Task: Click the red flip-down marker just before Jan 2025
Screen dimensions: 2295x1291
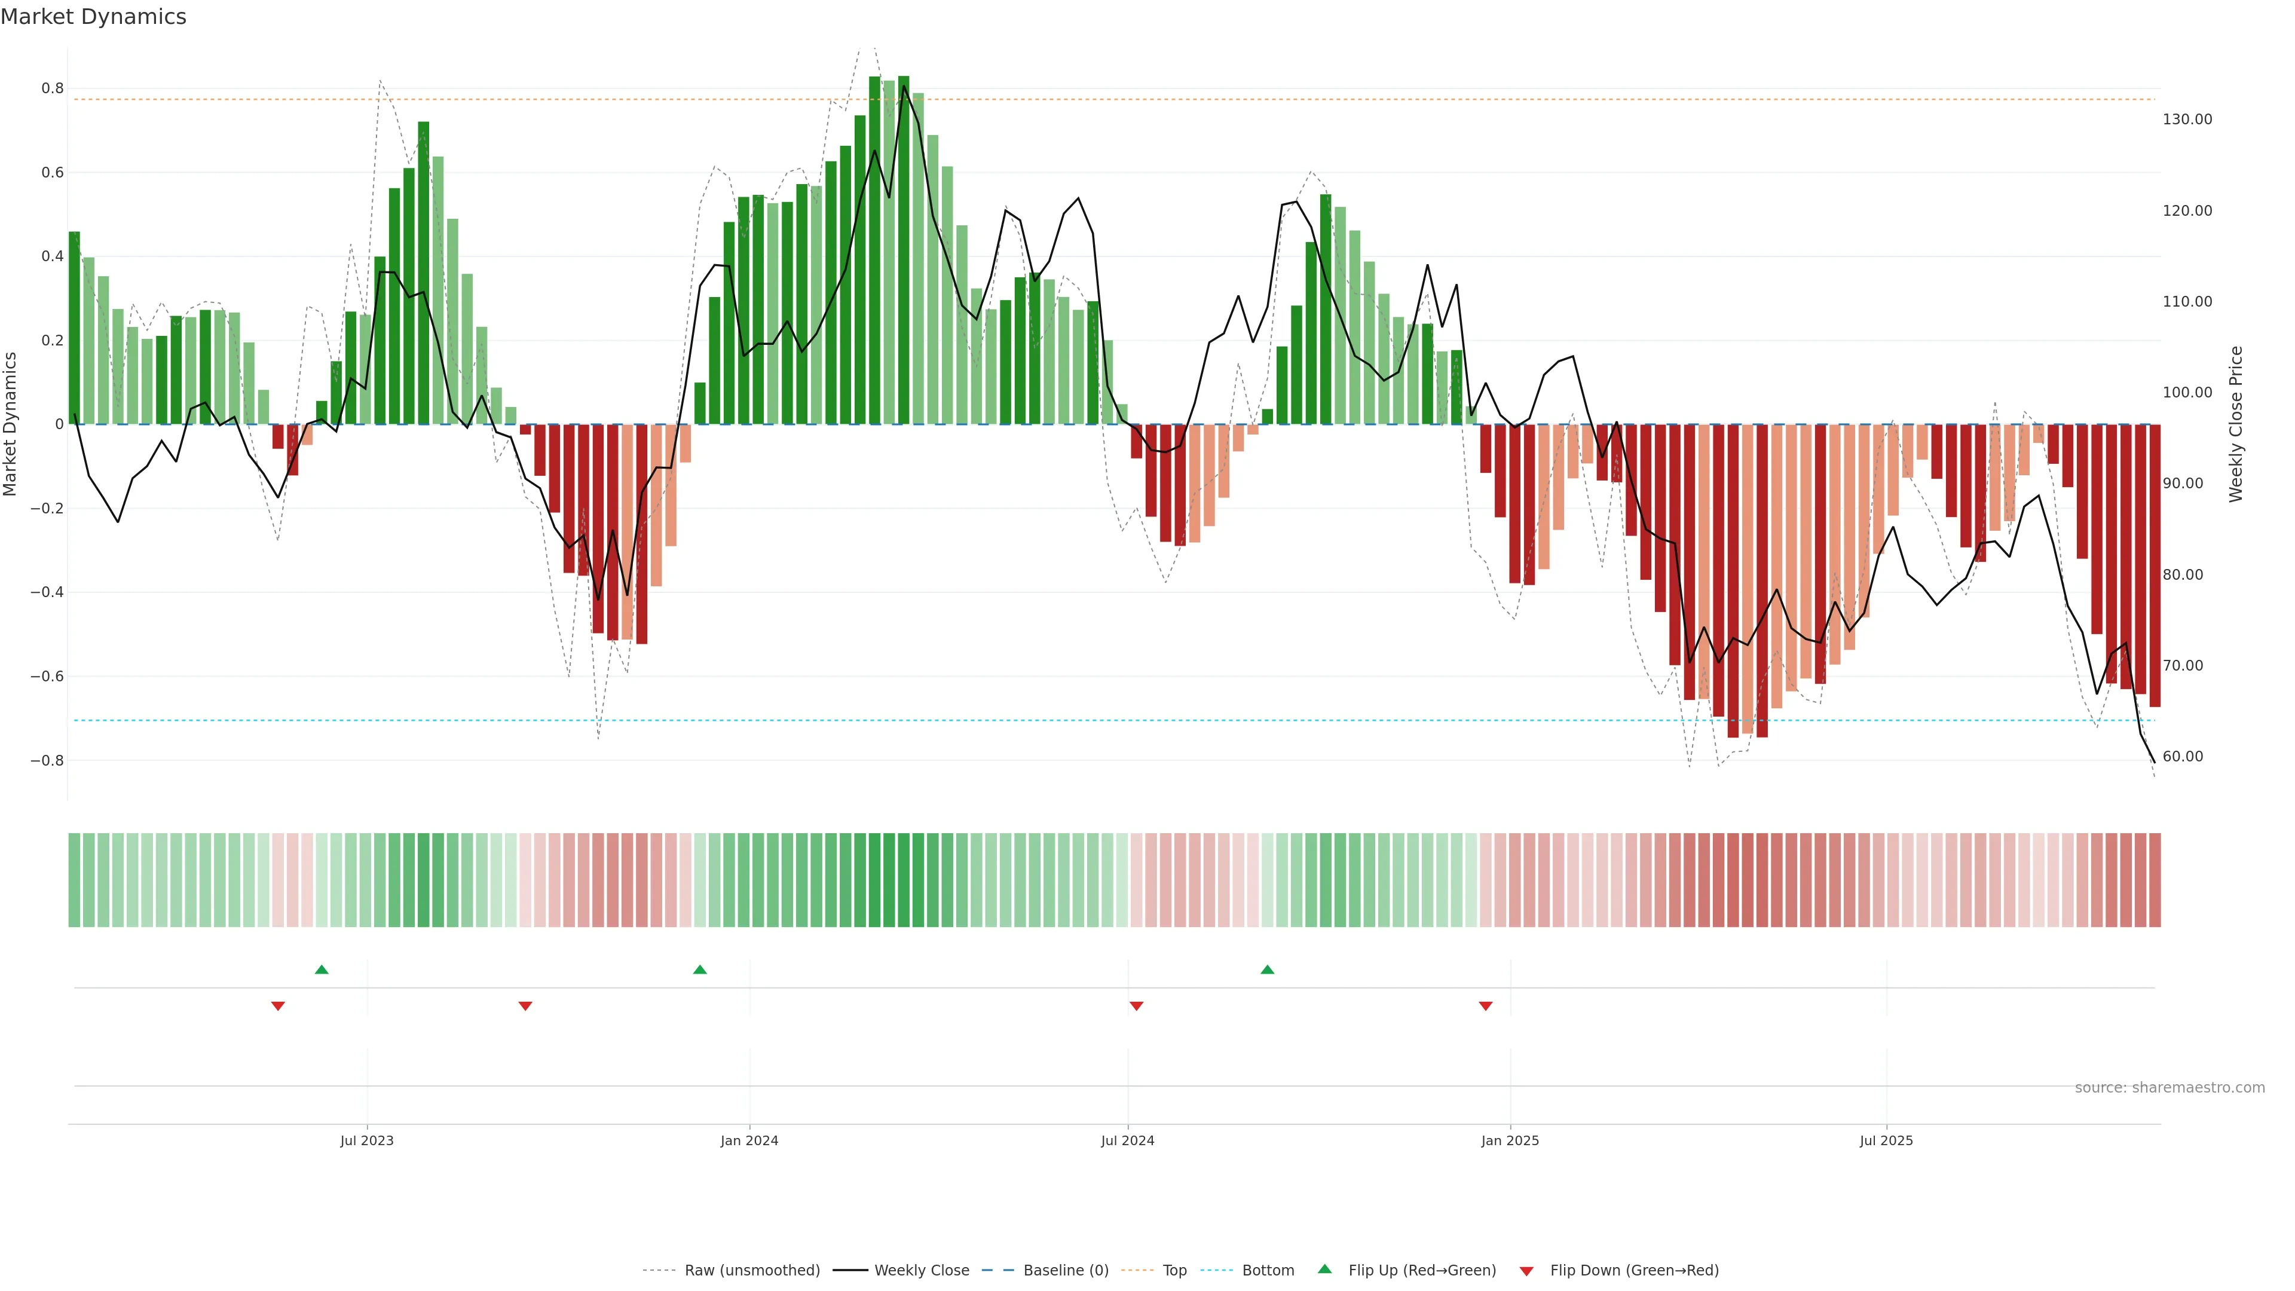Action: [1485, 1006]
